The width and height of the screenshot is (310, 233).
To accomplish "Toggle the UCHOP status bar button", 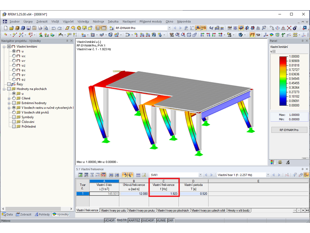I will click(x=110, y=220).
